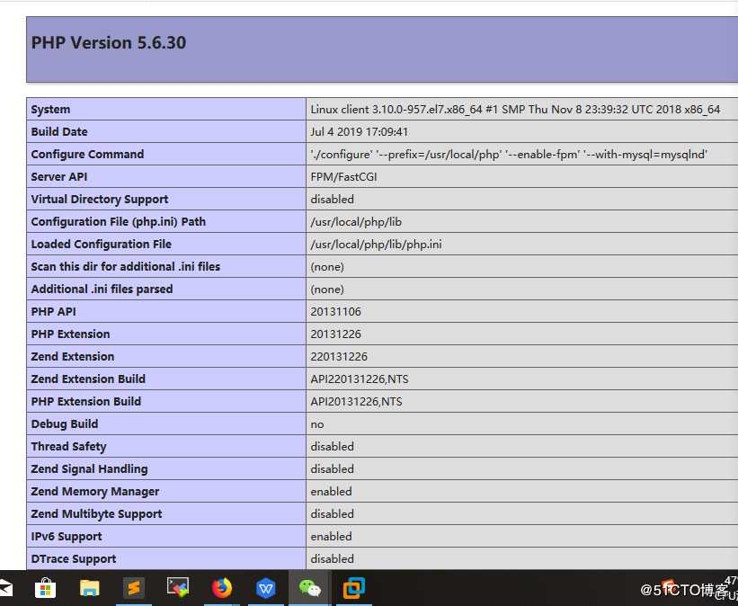
Task: Open the WPS Writer taskbar icon
Action: click(x=266, y=588)
